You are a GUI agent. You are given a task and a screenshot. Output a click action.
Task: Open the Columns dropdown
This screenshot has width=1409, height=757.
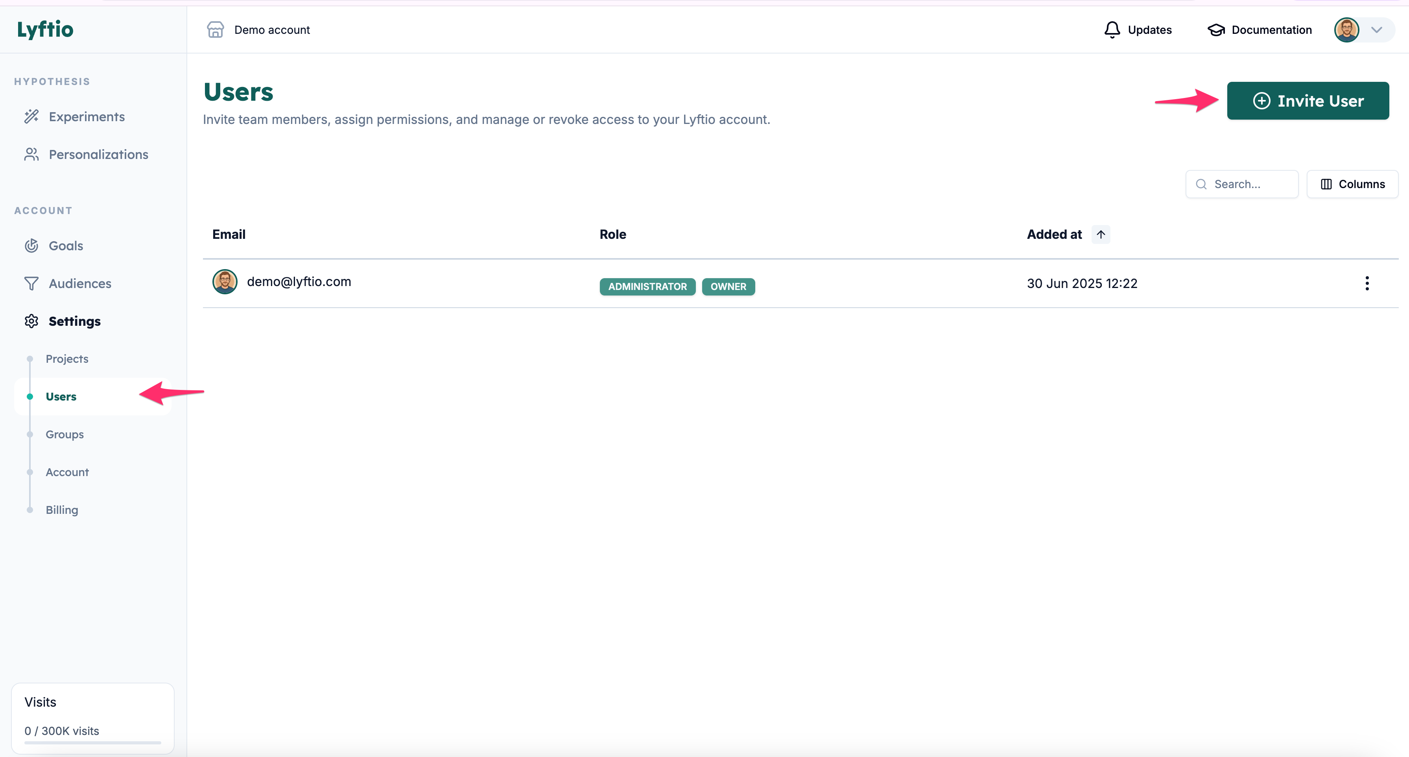pos(1352,184)
